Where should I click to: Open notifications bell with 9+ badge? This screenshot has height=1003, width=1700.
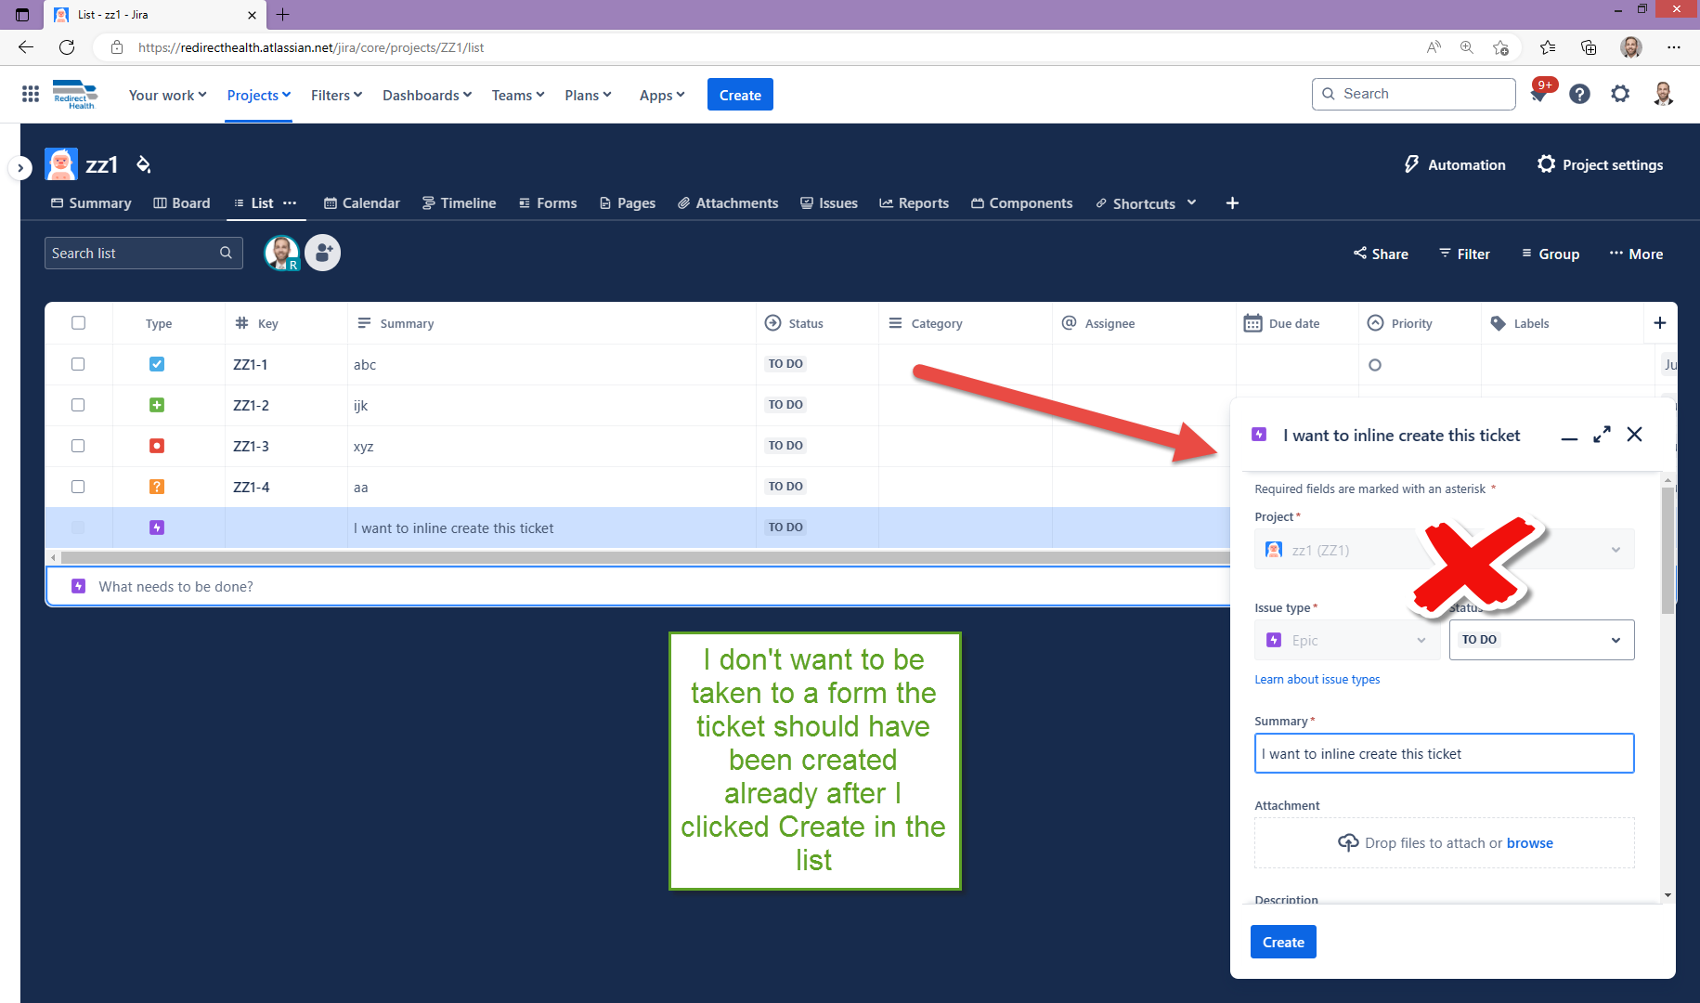click(x=1539, y=94)
